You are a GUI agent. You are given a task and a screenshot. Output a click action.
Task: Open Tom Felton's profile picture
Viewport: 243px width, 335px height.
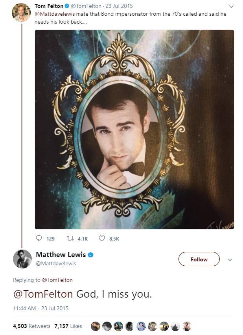coord(21,12)
